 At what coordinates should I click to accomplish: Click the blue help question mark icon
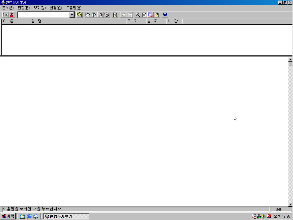click(x=165, y=15)
